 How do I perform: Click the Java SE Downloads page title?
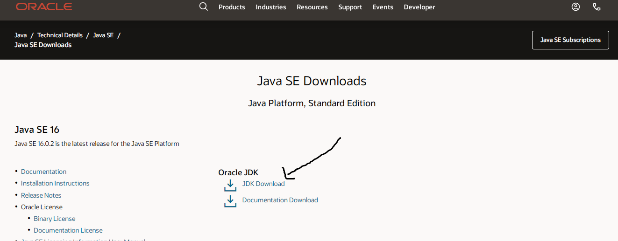[x=312, y=81]
